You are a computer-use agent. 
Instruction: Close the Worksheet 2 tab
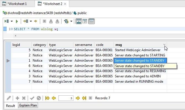(65, 4)
